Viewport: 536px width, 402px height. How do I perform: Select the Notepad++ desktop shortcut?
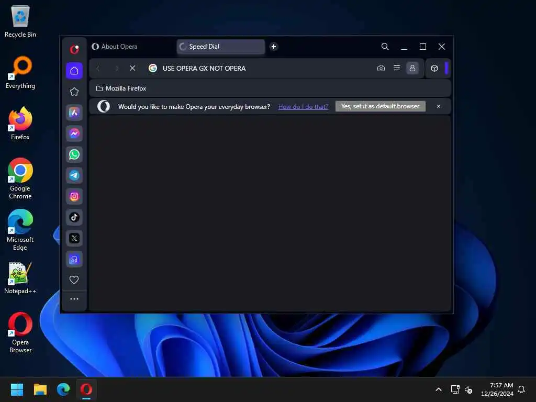coord(20,278)
